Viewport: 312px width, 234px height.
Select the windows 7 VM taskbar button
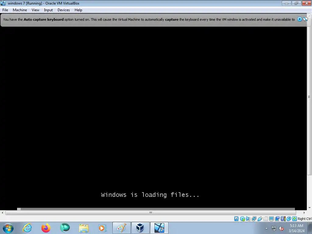tap(159, 228)
